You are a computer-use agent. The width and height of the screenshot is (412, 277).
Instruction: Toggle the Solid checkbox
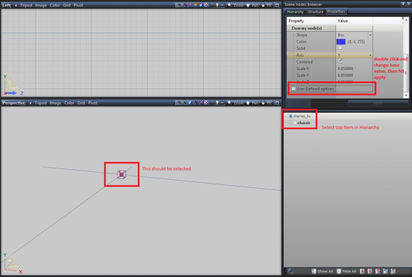point(340,48)
